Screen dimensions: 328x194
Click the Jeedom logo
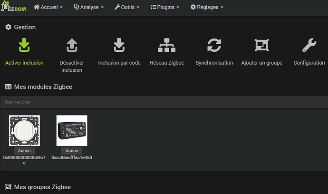point(13,7)
